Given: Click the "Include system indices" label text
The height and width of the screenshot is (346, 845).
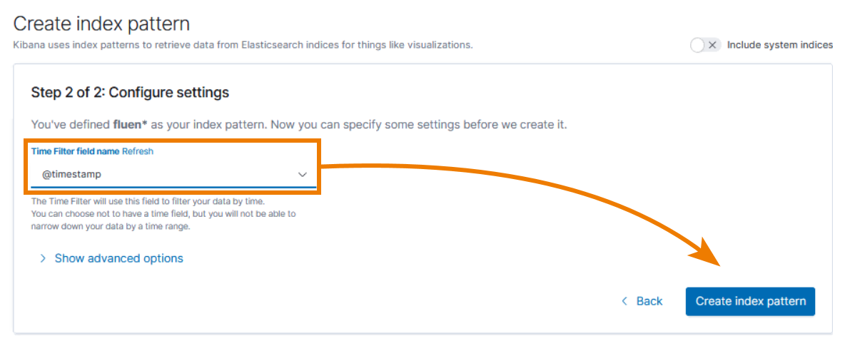Looking at the screenshot, I should click(x=779, y=45).
